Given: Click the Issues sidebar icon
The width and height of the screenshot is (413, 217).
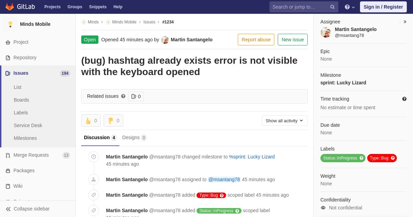Looking at the screenshot, I should (x=8, y=73).
